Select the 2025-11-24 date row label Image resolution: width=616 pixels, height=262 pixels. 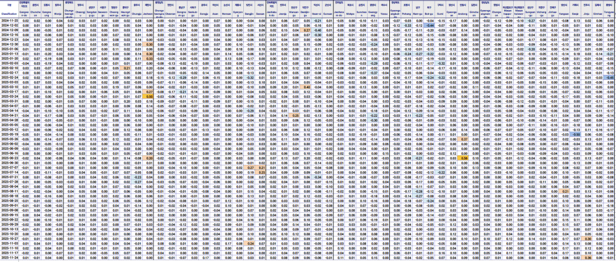tap(10, 257)
